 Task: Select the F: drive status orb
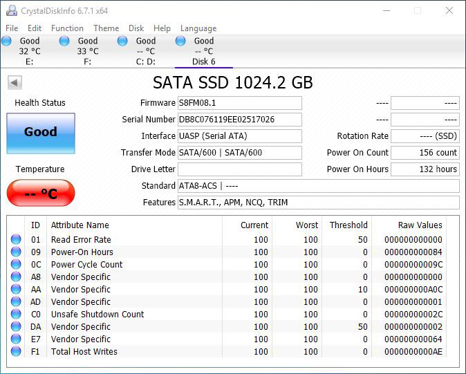65,41
